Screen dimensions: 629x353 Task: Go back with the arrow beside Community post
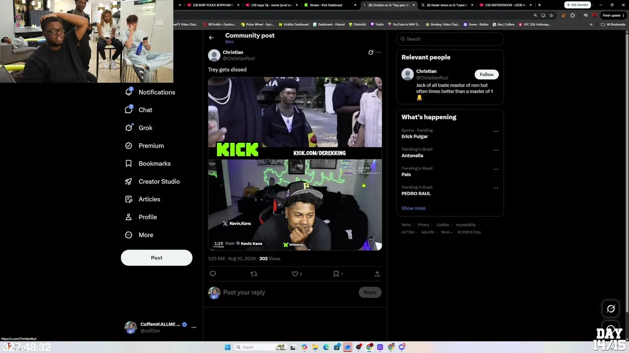pos(211,38)
